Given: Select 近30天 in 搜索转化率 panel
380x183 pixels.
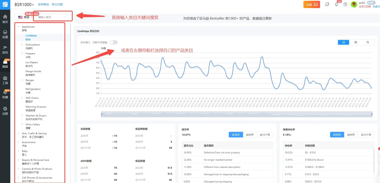Looking at the screenshot, I should pos(337,134).
